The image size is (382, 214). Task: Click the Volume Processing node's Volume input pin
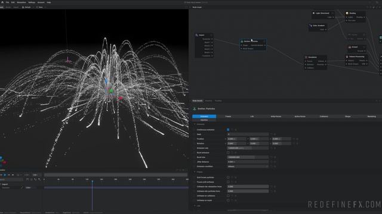(346, 61)
